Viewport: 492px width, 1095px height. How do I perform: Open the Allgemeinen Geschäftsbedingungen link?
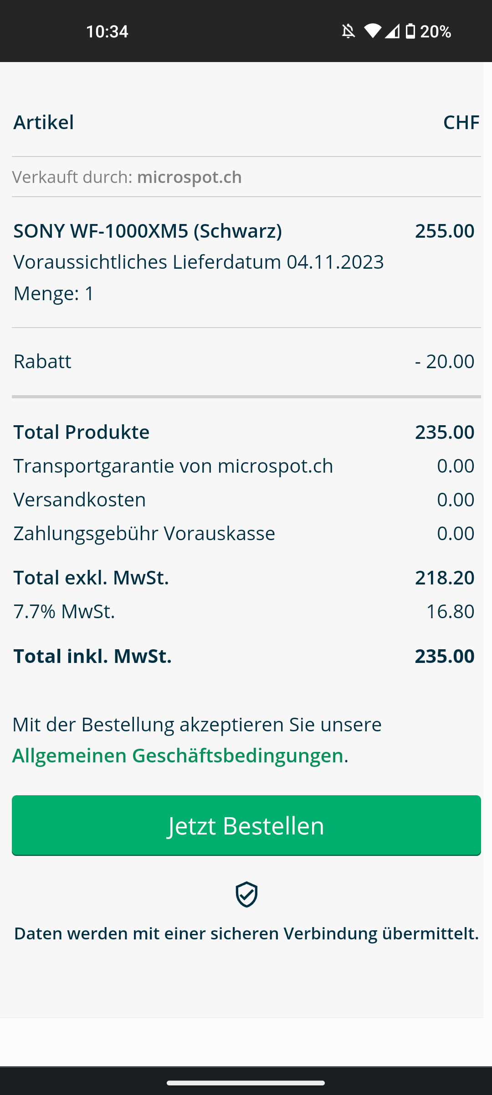point(178,756)
